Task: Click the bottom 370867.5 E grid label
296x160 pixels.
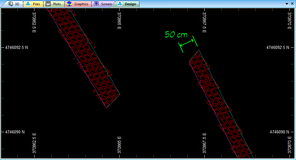Action: 204,143
